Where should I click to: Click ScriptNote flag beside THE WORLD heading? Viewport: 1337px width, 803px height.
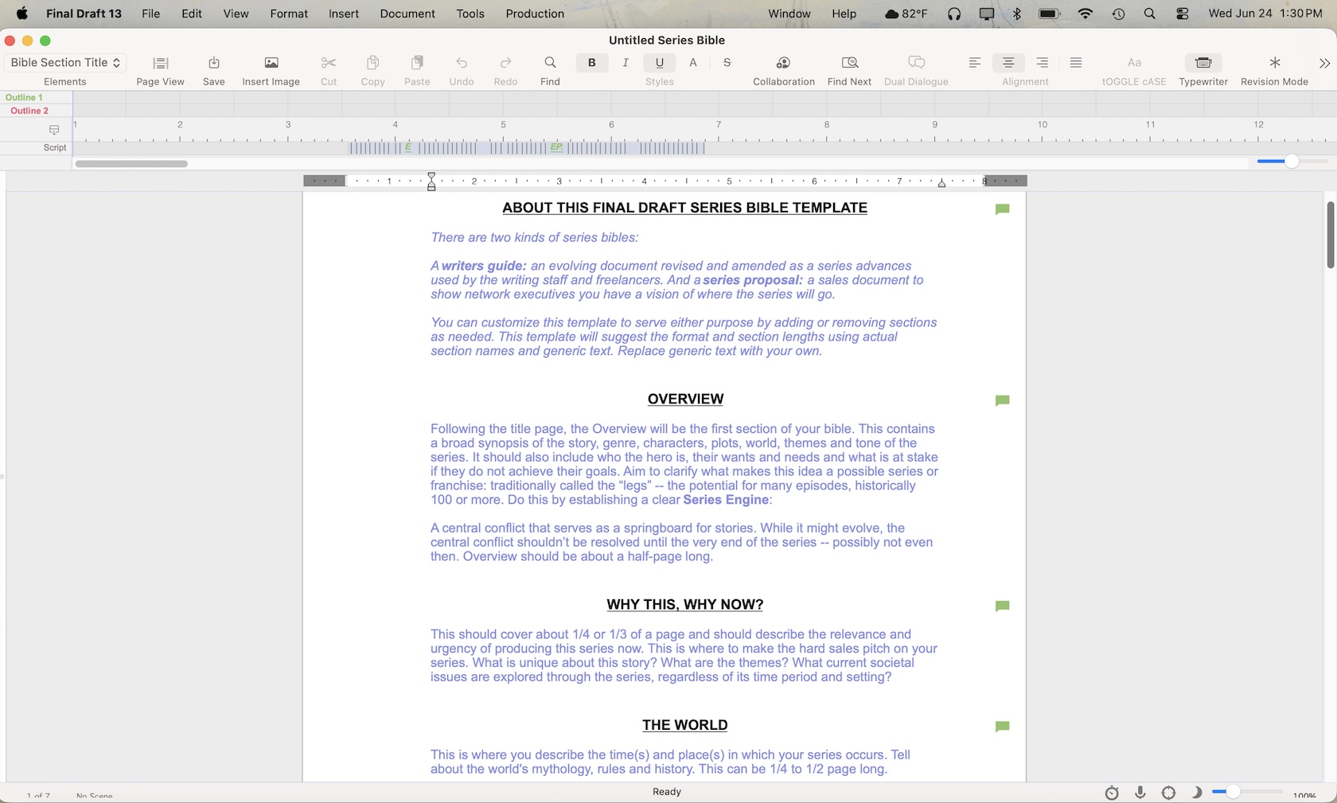[x=1002, y=727]
